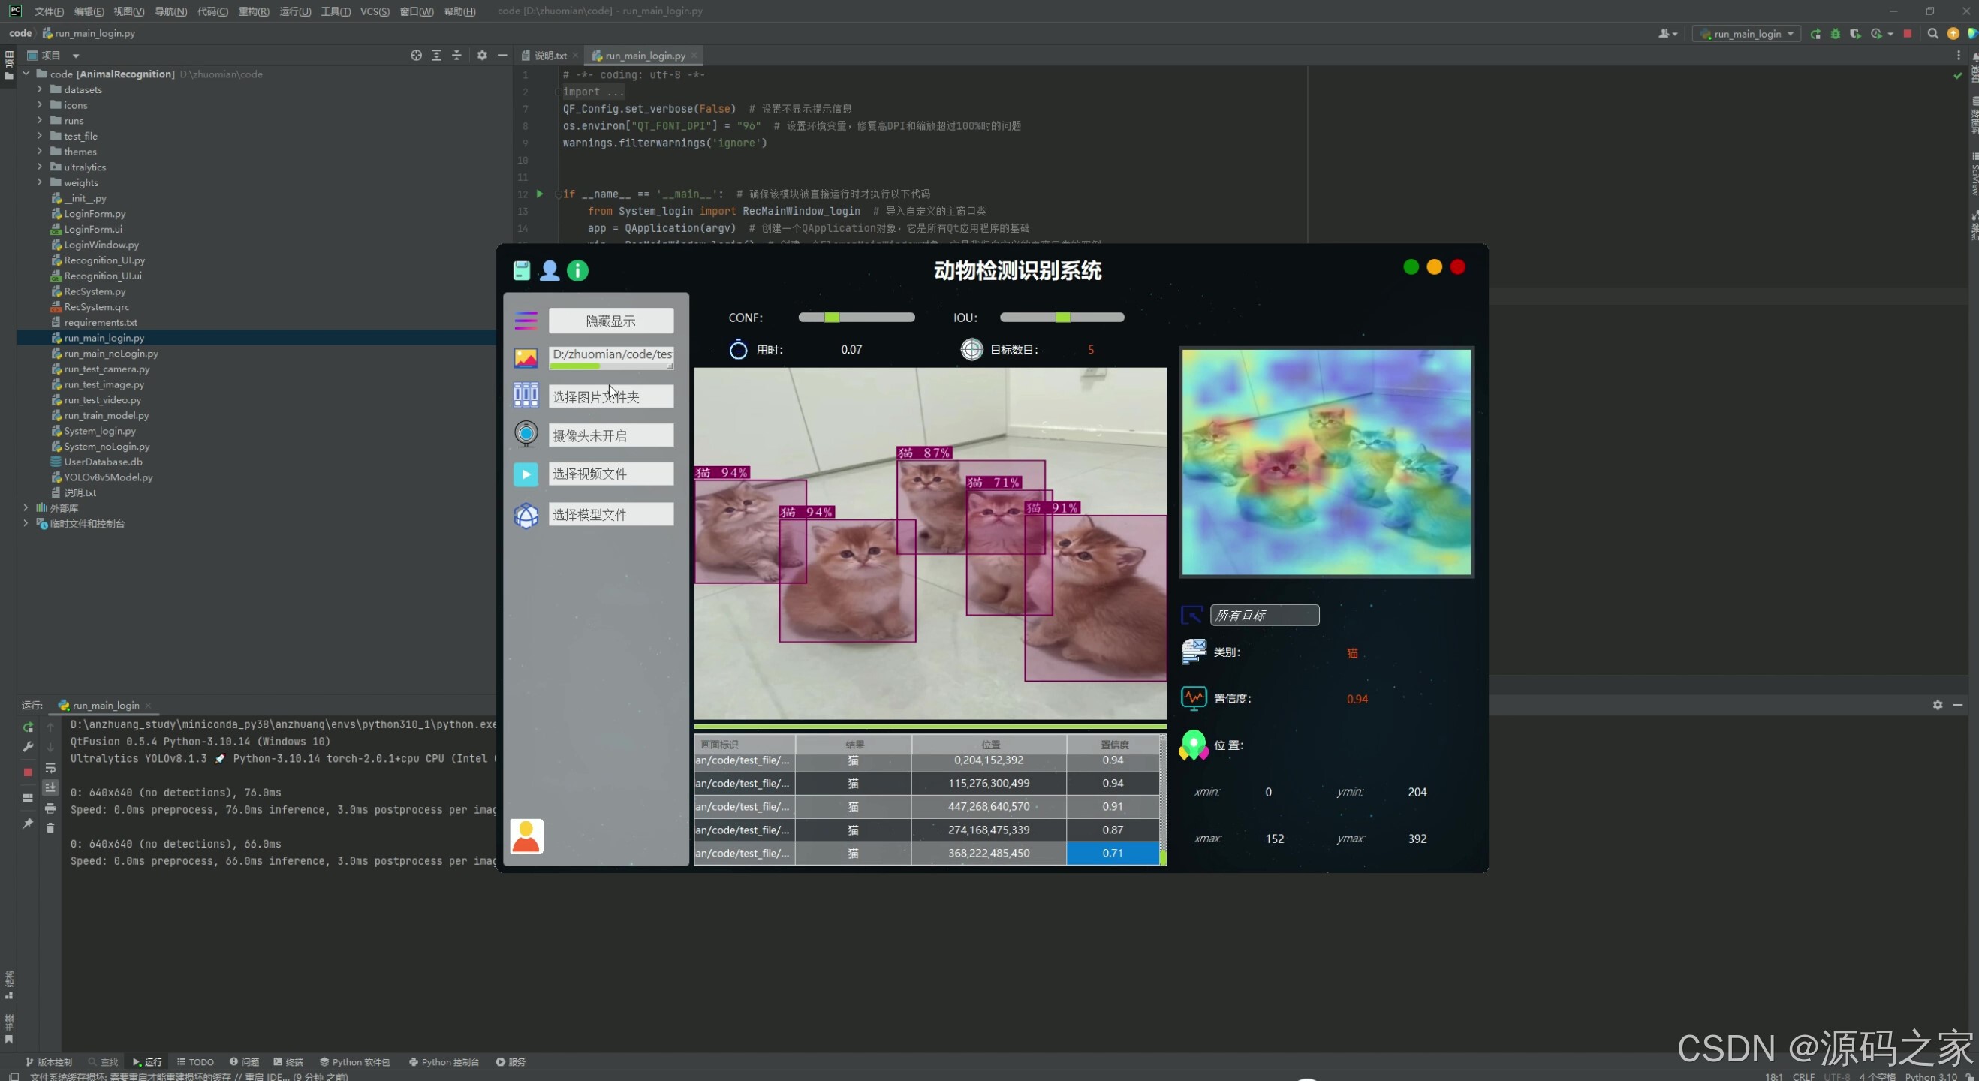1979x1081 pixels.
Task: Open run_main_login run configuration dropdown
Action: click(1746, 34)
